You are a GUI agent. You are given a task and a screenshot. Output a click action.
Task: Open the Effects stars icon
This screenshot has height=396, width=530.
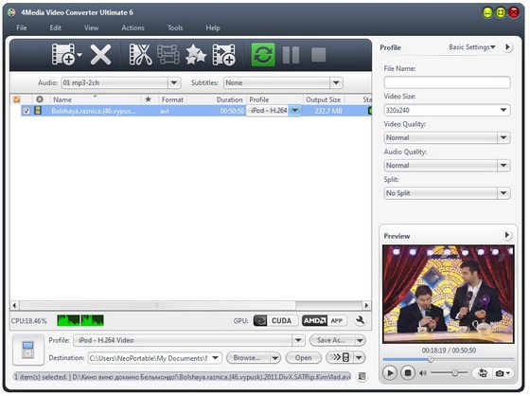tap(196, 54)
